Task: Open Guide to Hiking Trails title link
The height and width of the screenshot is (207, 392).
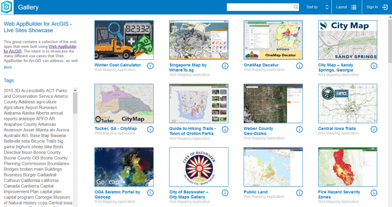Action: tap(193, 131)
